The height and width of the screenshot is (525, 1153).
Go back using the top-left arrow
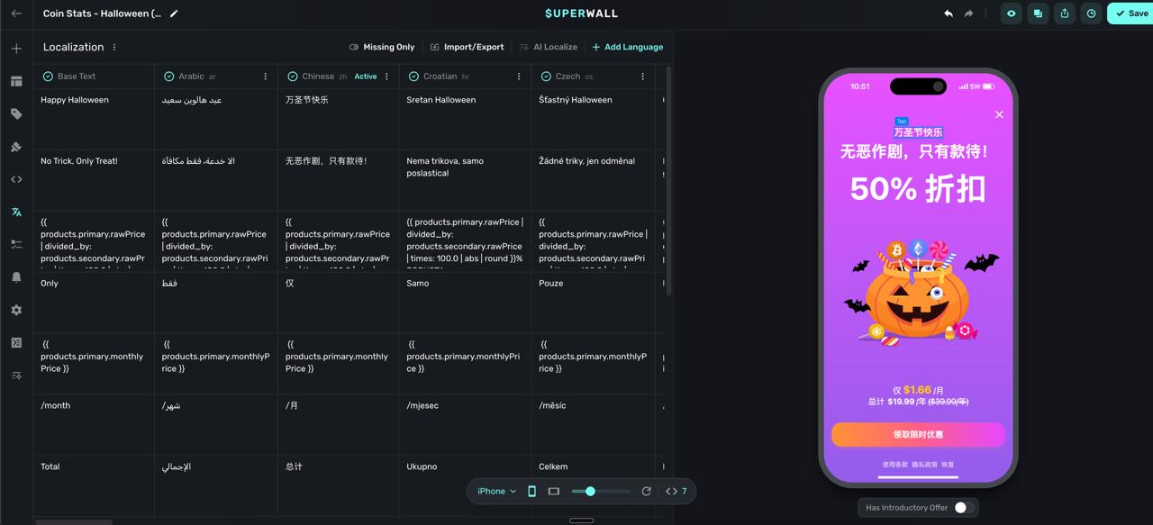point(16,14)
